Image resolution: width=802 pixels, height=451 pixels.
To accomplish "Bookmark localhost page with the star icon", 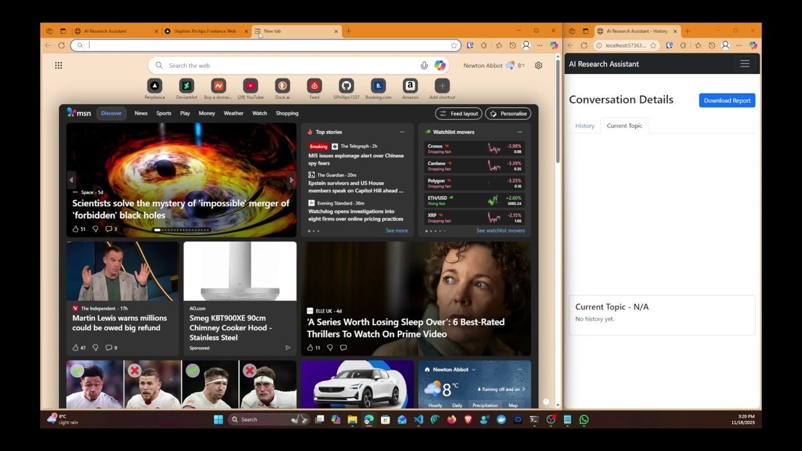I will point(654,45).
